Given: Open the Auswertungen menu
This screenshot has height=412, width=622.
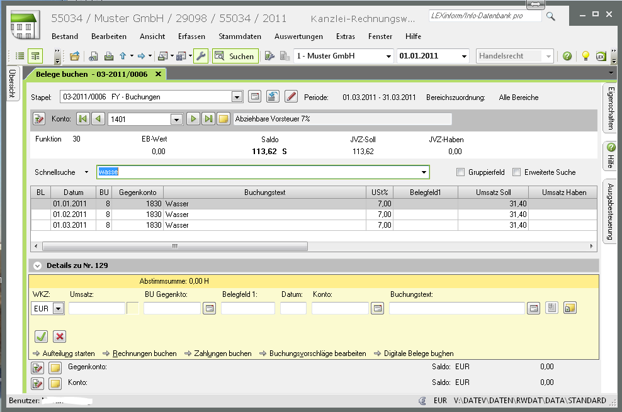Looking at the screenshot, I should [298, 36].
